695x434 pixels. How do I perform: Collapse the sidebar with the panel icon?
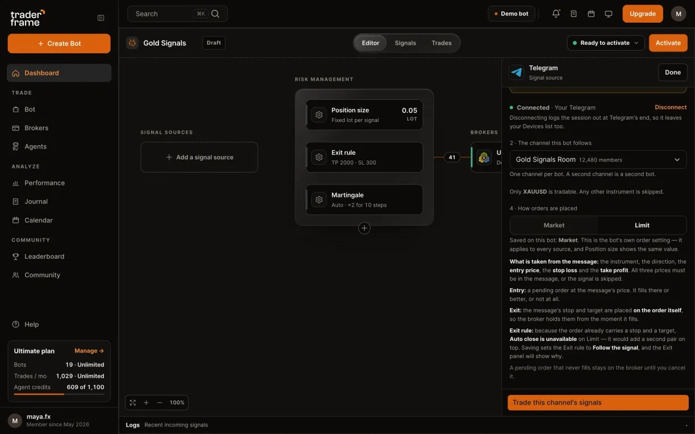point(101,18)
